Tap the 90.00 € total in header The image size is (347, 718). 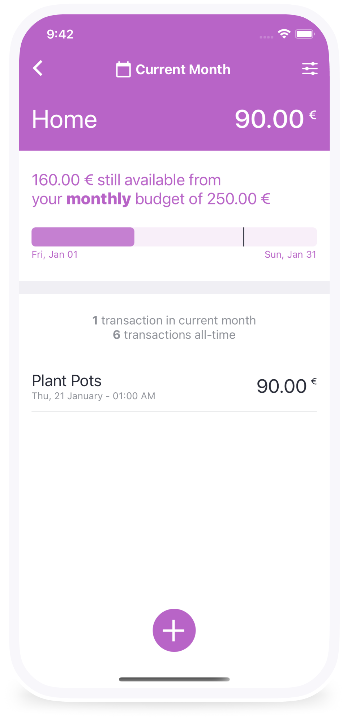coord(275,119)
